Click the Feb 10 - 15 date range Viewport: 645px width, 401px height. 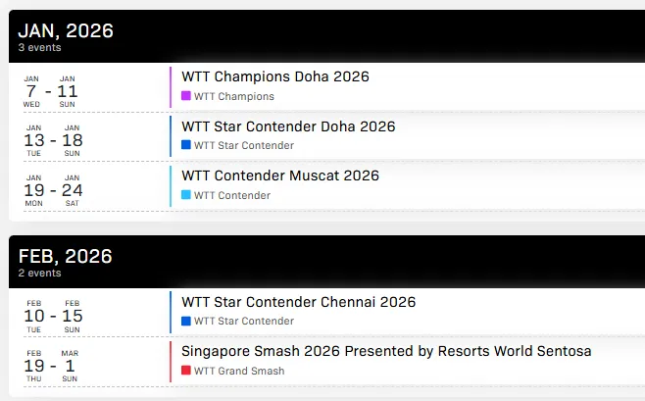coord(53,316)
